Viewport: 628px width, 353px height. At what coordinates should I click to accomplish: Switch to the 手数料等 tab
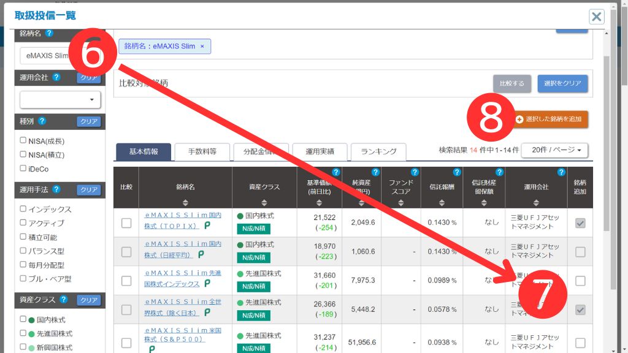tap(202, 152)
